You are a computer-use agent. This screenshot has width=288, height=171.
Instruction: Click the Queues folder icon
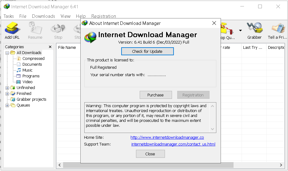[13, 105]
